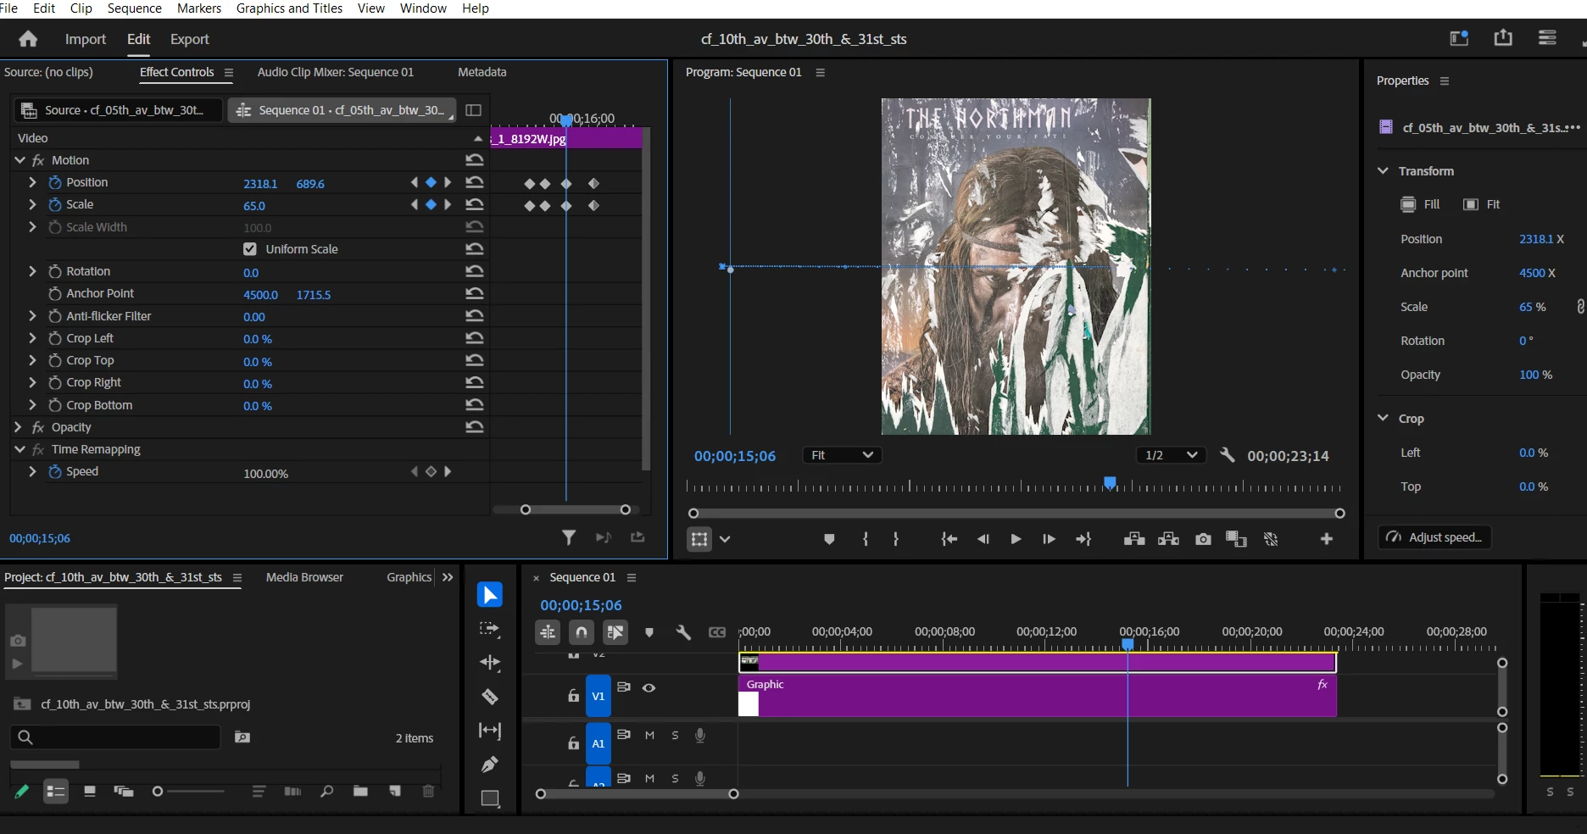Open the Import workspace

tap(86, 39)
